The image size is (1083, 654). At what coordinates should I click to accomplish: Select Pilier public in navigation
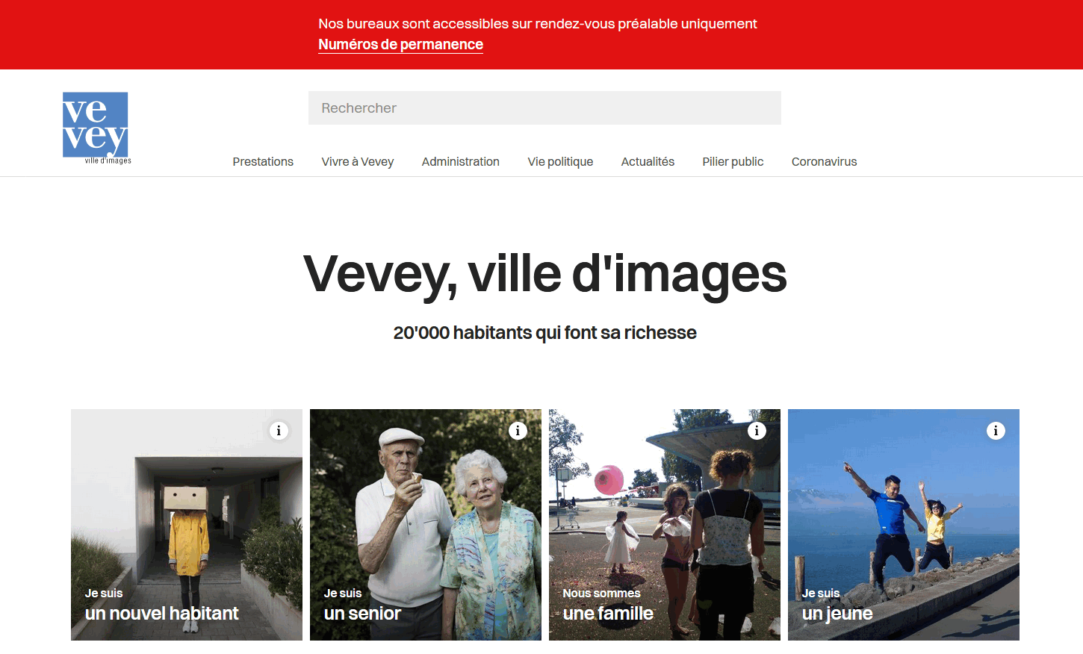(733, 161)
